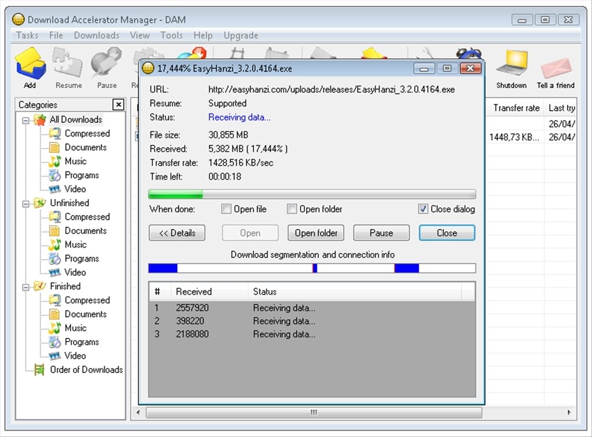Click the Pause icon in the main toolbar

click(107, 68)
